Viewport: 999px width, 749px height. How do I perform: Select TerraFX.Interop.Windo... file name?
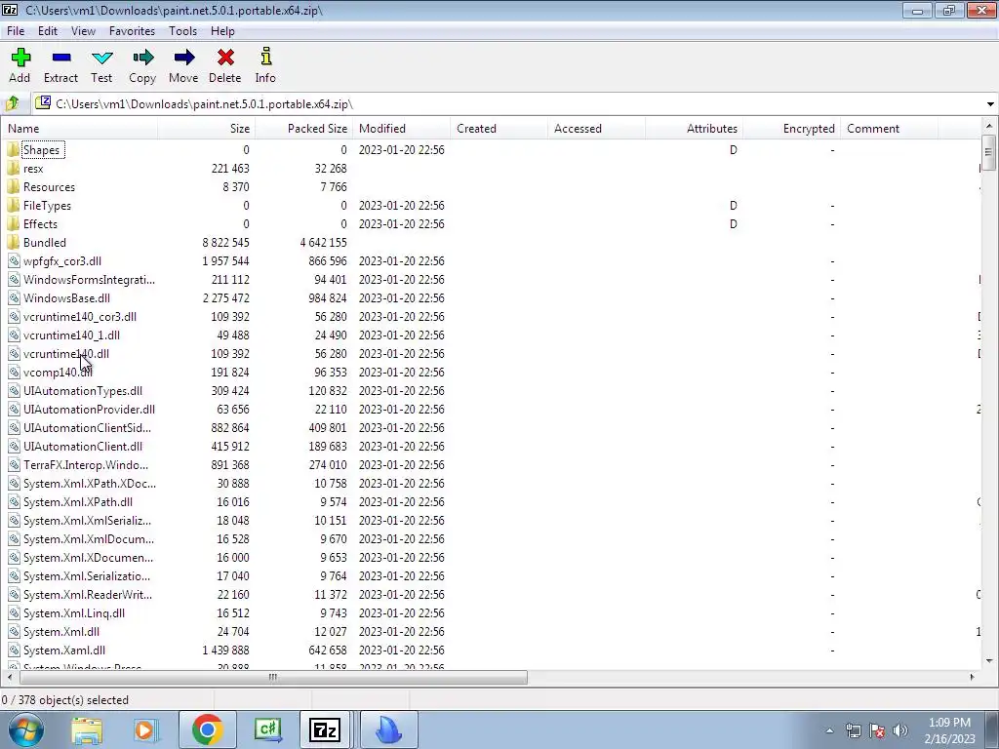pyautogui.click(x=86, y=464)
